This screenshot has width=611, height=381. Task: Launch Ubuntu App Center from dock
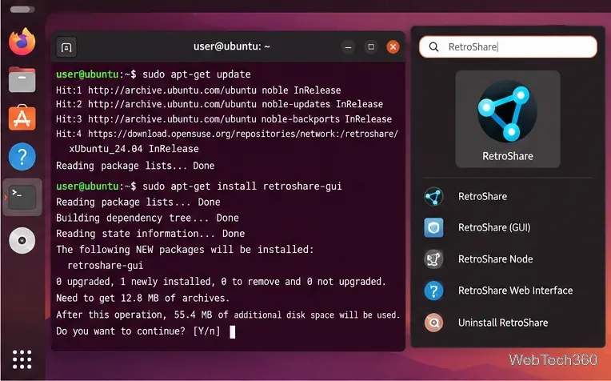pyautogui.click(x=22, y=118)
